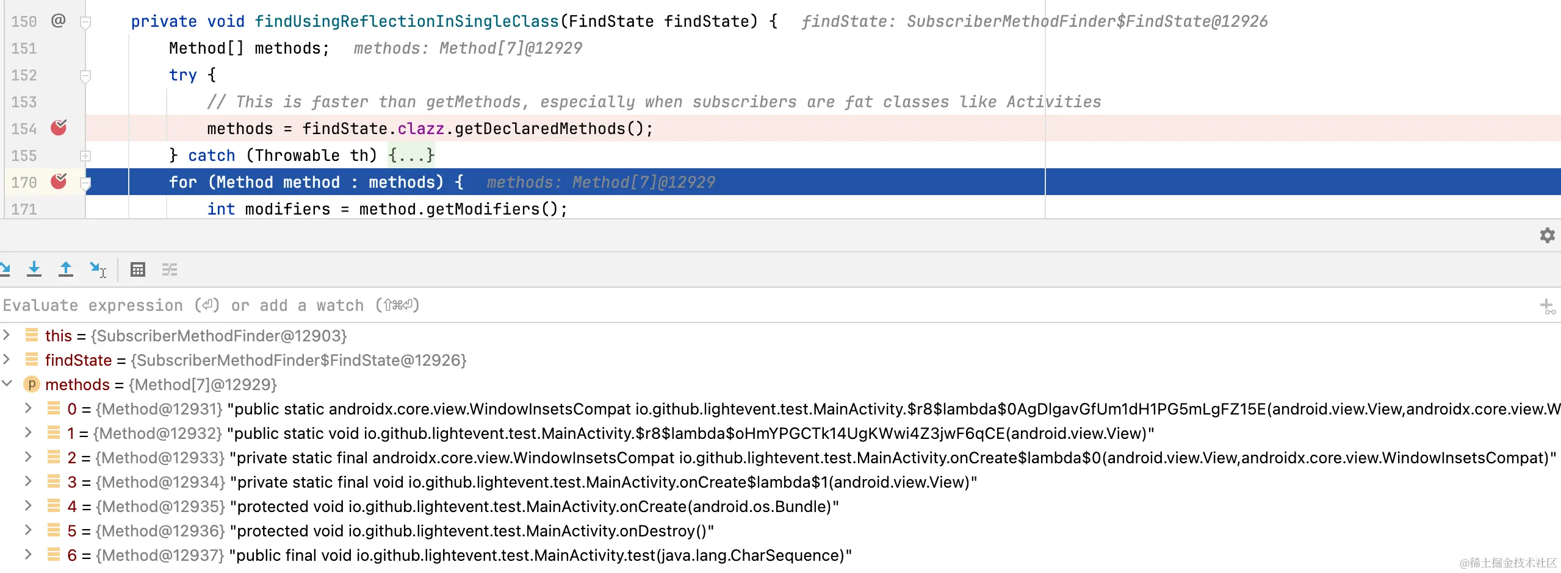Open the Evaluate Expression calculator icon

tap(138, 269)
